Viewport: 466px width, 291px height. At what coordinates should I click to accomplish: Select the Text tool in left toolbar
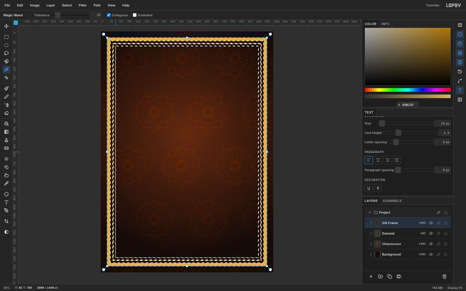coord(6,202)
